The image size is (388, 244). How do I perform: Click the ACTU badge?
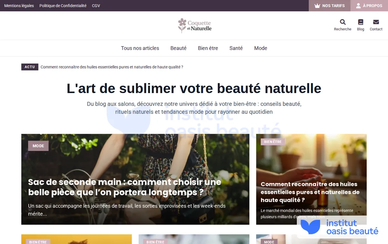30,67
